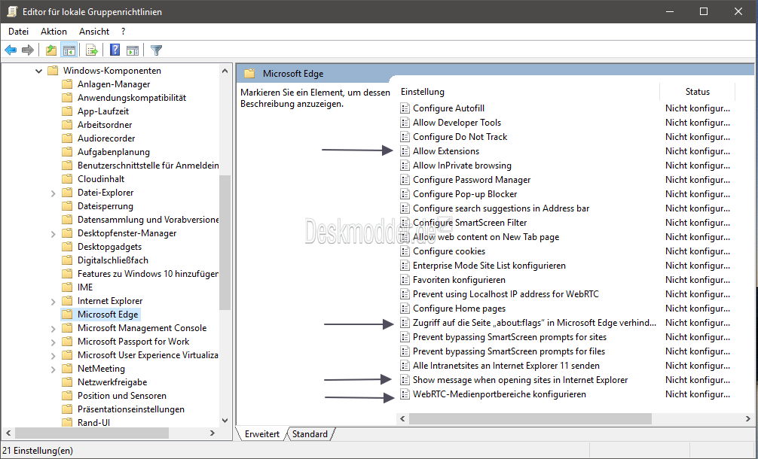This screenshot has height=459, width=758.
Task: Expand the Datei-Explorer tree node
Action: coord(53,193)
